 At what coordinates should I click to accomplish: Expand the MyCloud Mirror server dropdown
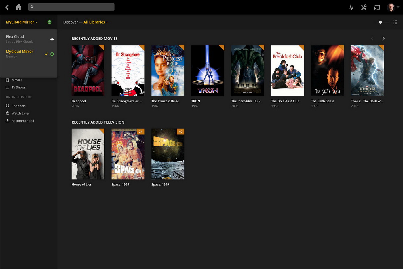click(22, 22)
